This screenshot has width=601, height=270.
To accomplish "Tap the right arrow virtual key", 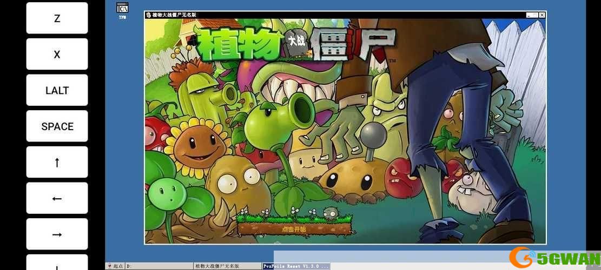I will pyautogui.click(x=57, y=234).
